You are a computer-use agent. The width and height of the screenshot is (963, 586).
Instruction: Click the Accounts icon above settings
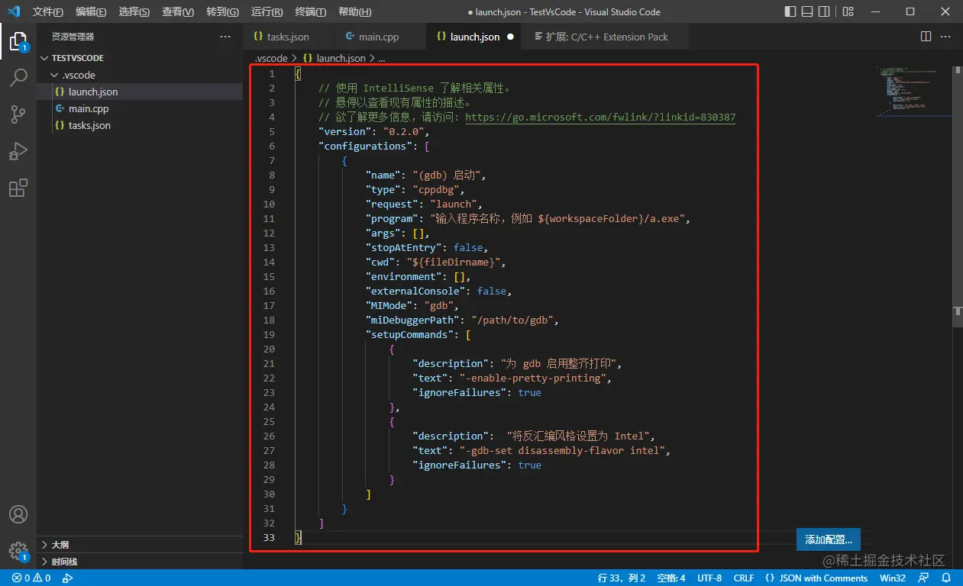(18, 514)
